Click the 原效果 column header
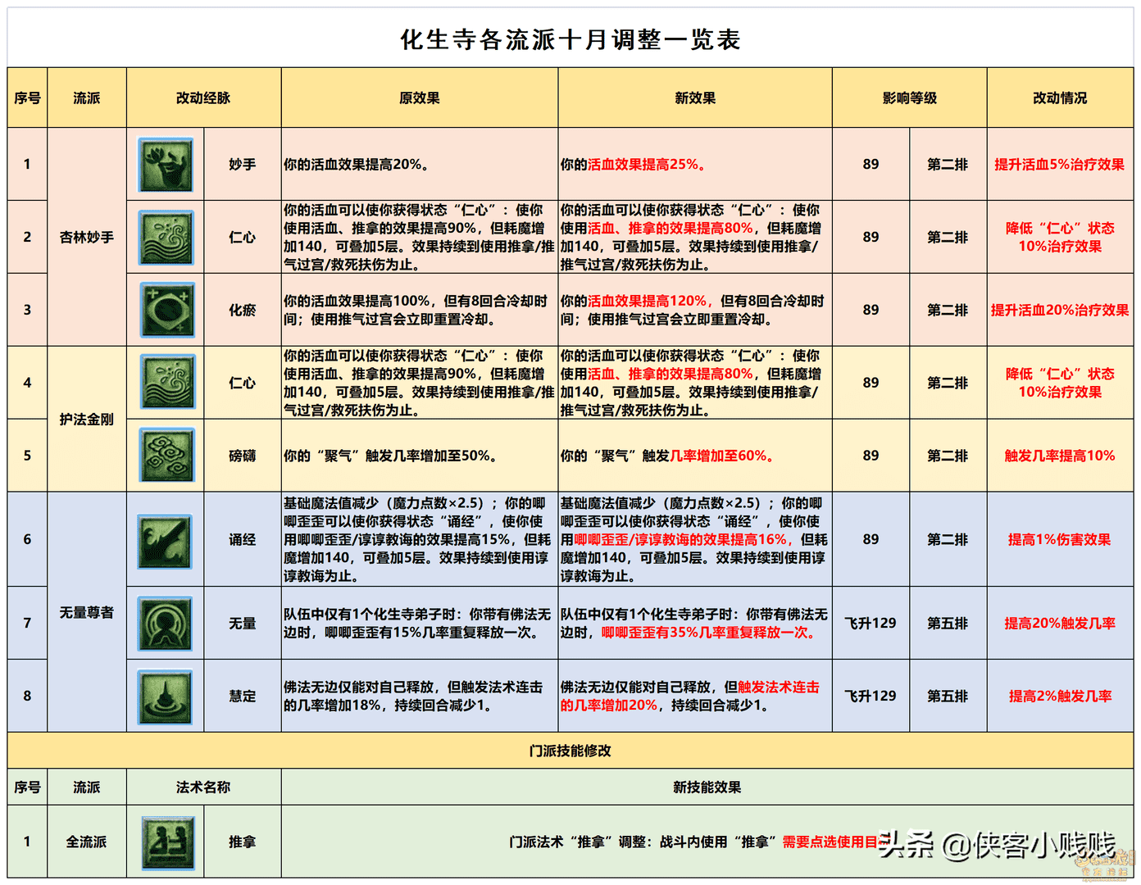The image size is (1141, 885). coord(420,98)
